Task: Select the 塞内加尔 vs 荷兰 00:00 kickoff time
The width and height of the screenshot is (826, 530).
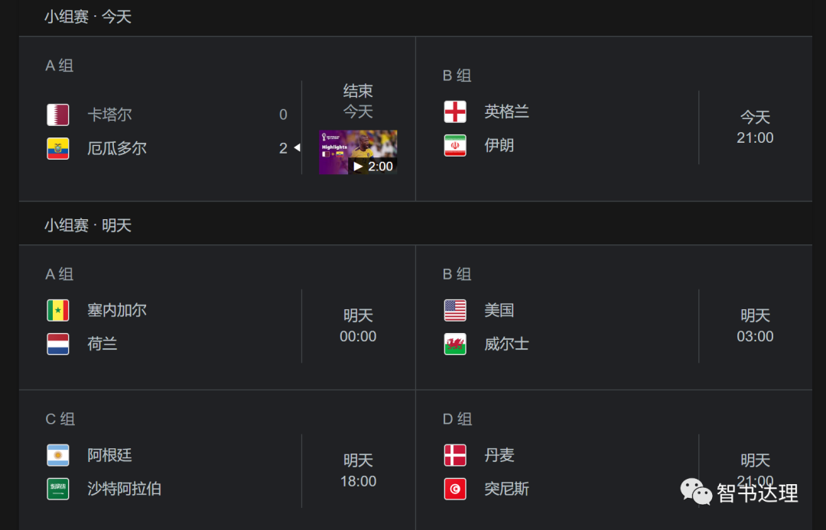Action: tap(358, 336)
